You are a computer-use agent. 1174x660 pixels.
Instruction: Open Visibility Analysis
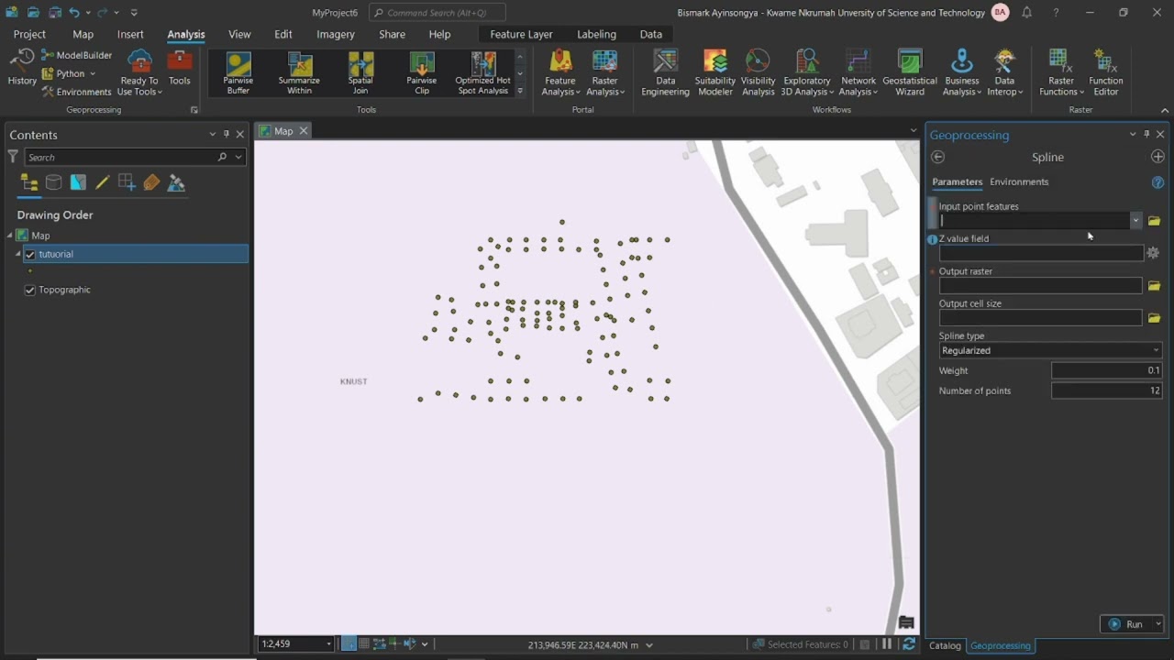(758, 73)
